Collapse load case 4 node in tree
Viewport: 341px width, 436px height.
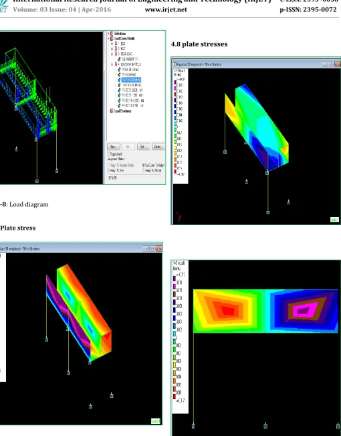(x=112, y=64)
